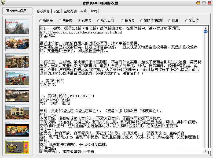Select the 三国志曹操传 game thumbnail
This screenshot has width=213, height=158.
(17, 112)
